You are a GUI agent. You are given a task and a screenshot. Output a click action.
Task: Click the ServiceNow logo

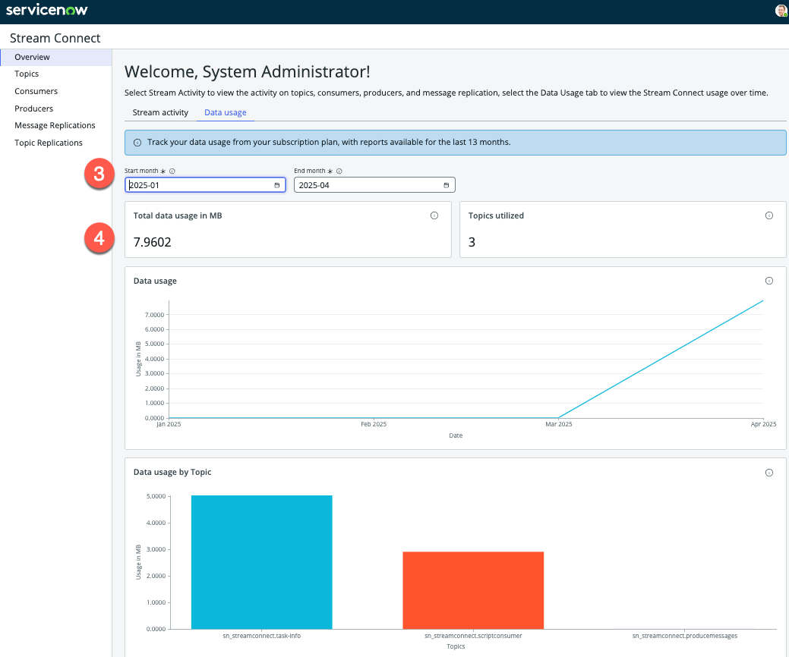click(47, 10)
